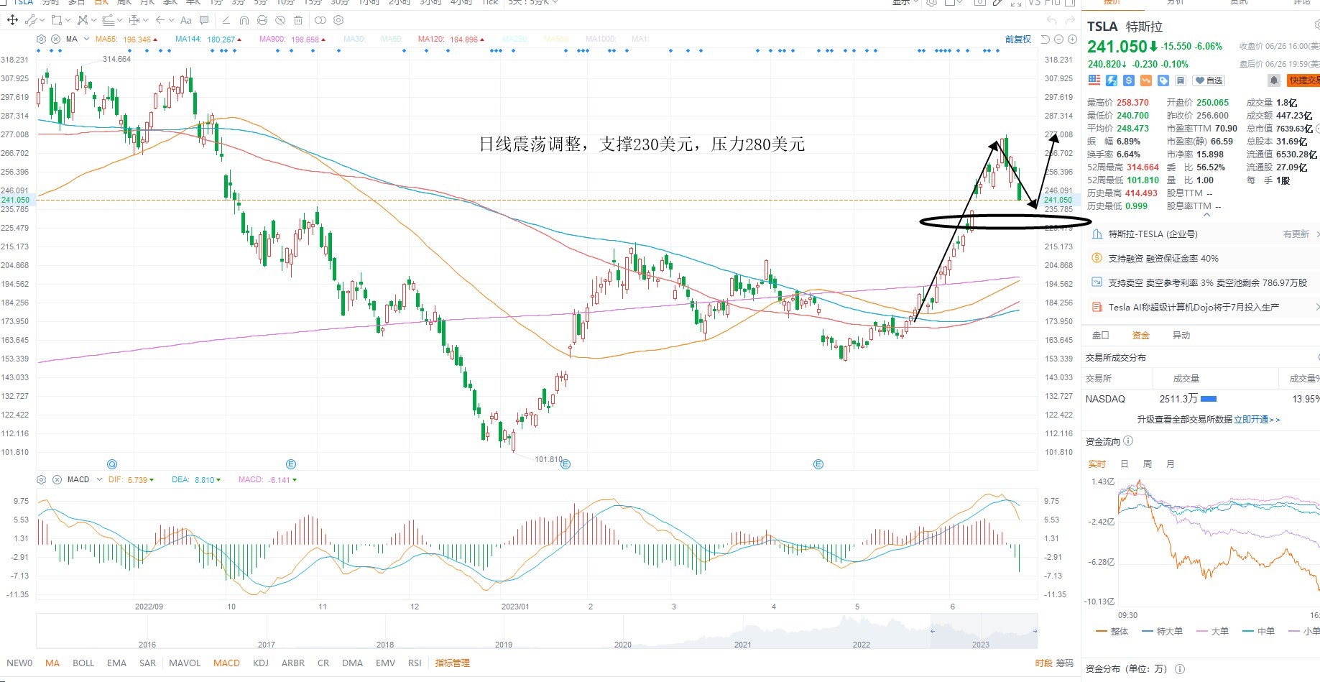Screen dimensions: 1320x682
Task: Click the blue dollar sign icon
Action: (x=1129, y=80)
